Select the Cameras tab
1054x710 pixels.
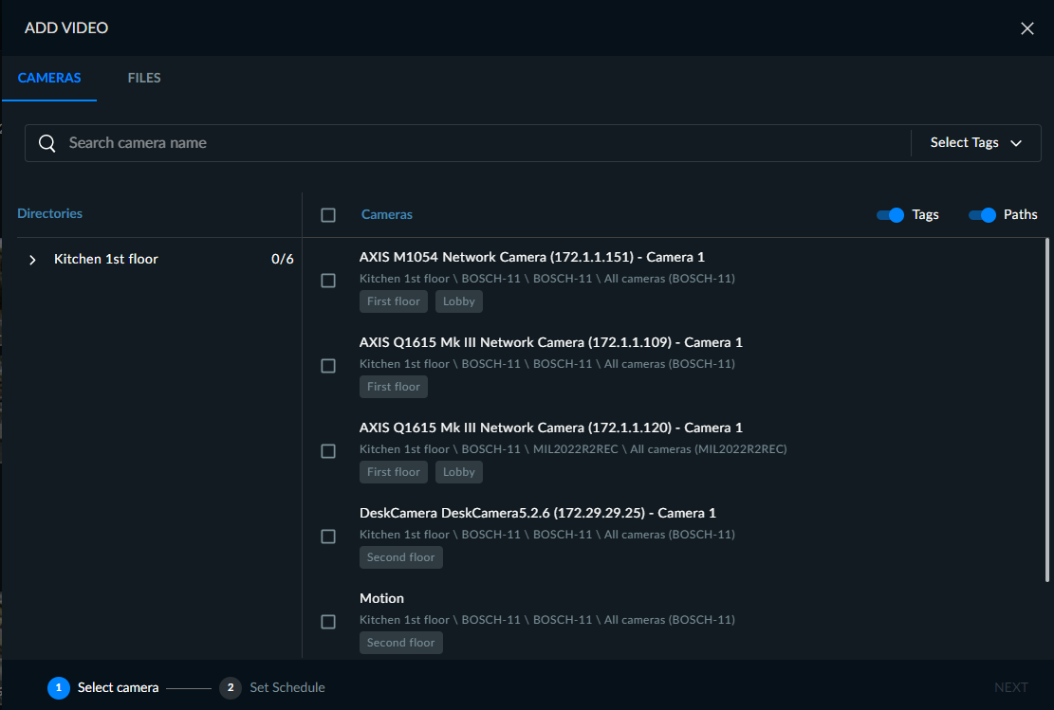point(49,78)
